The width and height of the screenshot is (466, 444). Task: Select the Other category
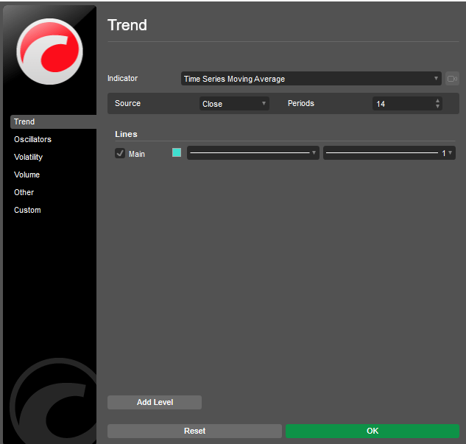click(24, 192)
